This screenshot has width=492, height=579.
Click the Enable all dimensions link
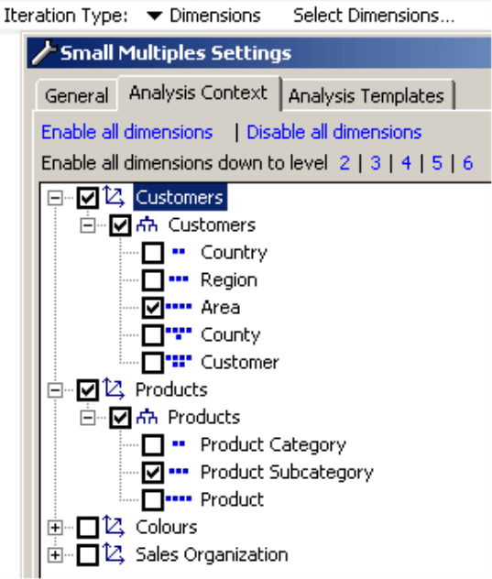[x=127, y=132]
